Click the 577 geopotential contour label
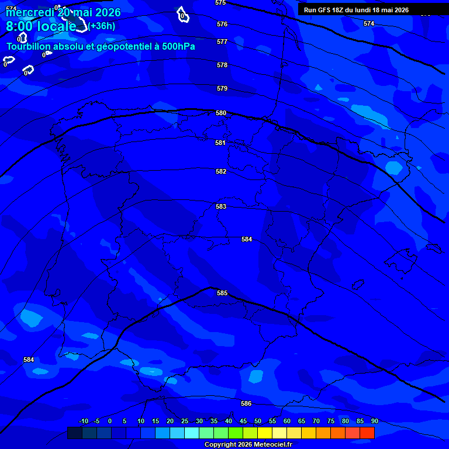449x449 pixels. [222, 42]
